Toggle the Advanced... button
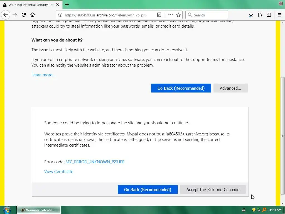Image resolution: width=285 pixels, height=214 pixels. (x=230, y=88)
